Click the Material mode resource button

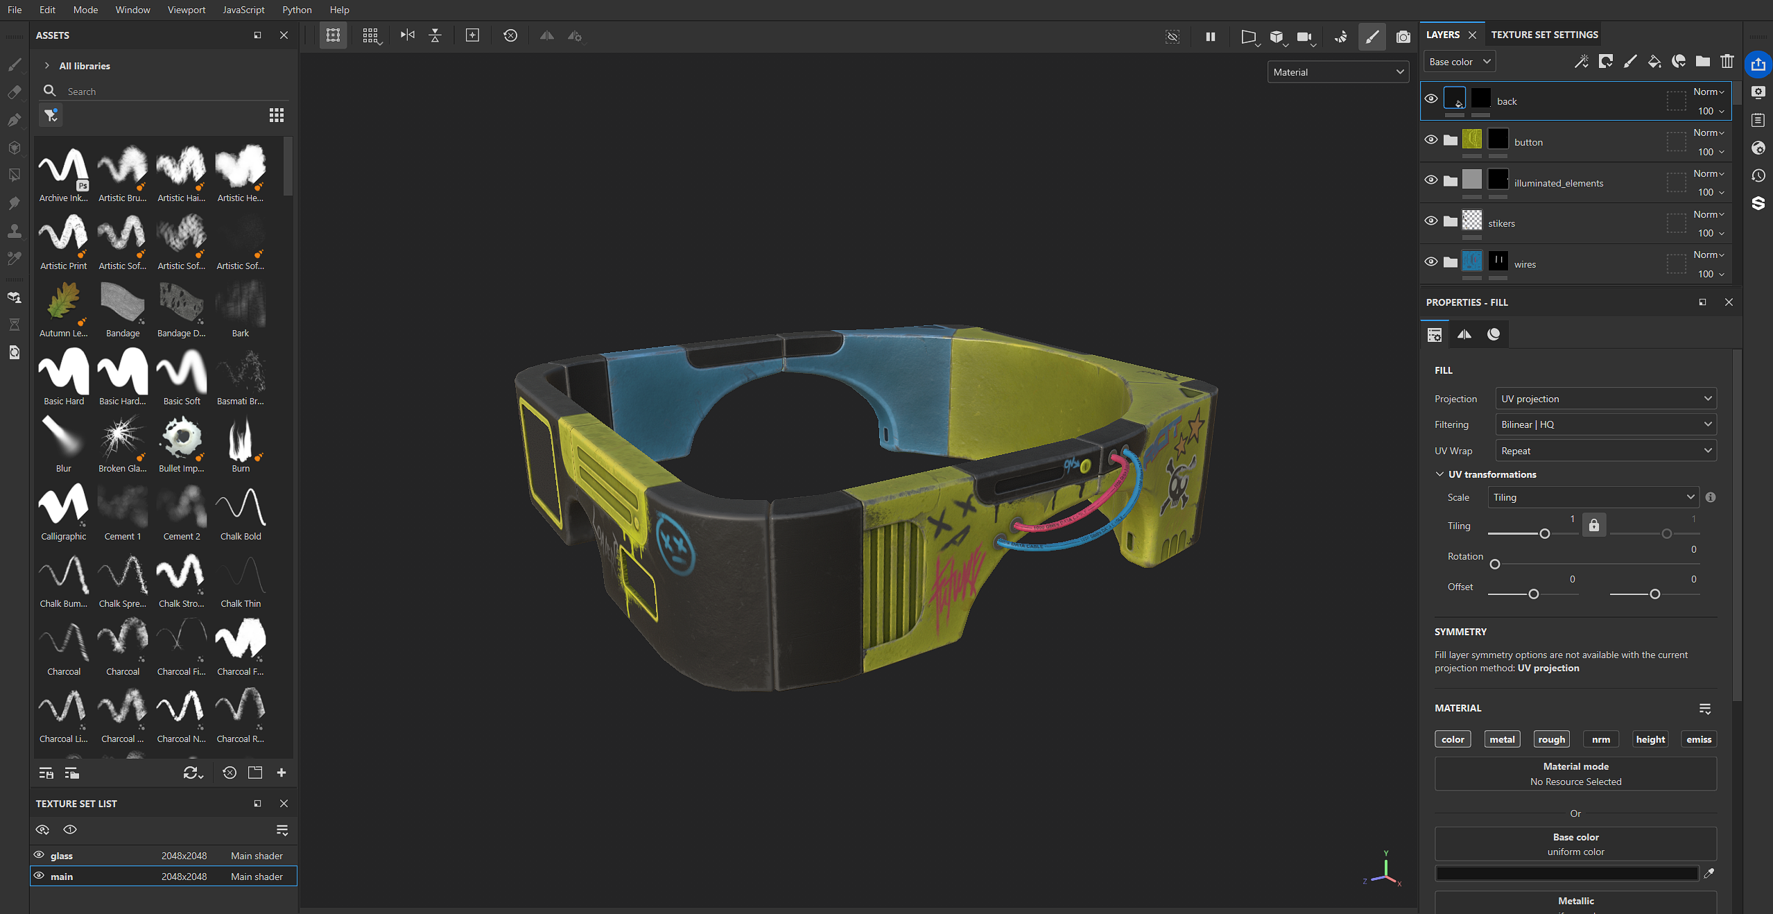(x=1575, y=774)
